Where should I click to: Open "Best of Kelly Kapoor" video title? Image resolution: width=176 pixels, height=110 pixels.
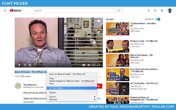tap(141, 56)
